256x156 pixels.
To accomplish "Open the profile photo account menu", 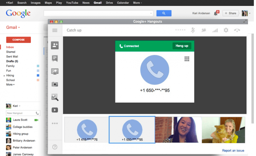I will click(245, 13).
